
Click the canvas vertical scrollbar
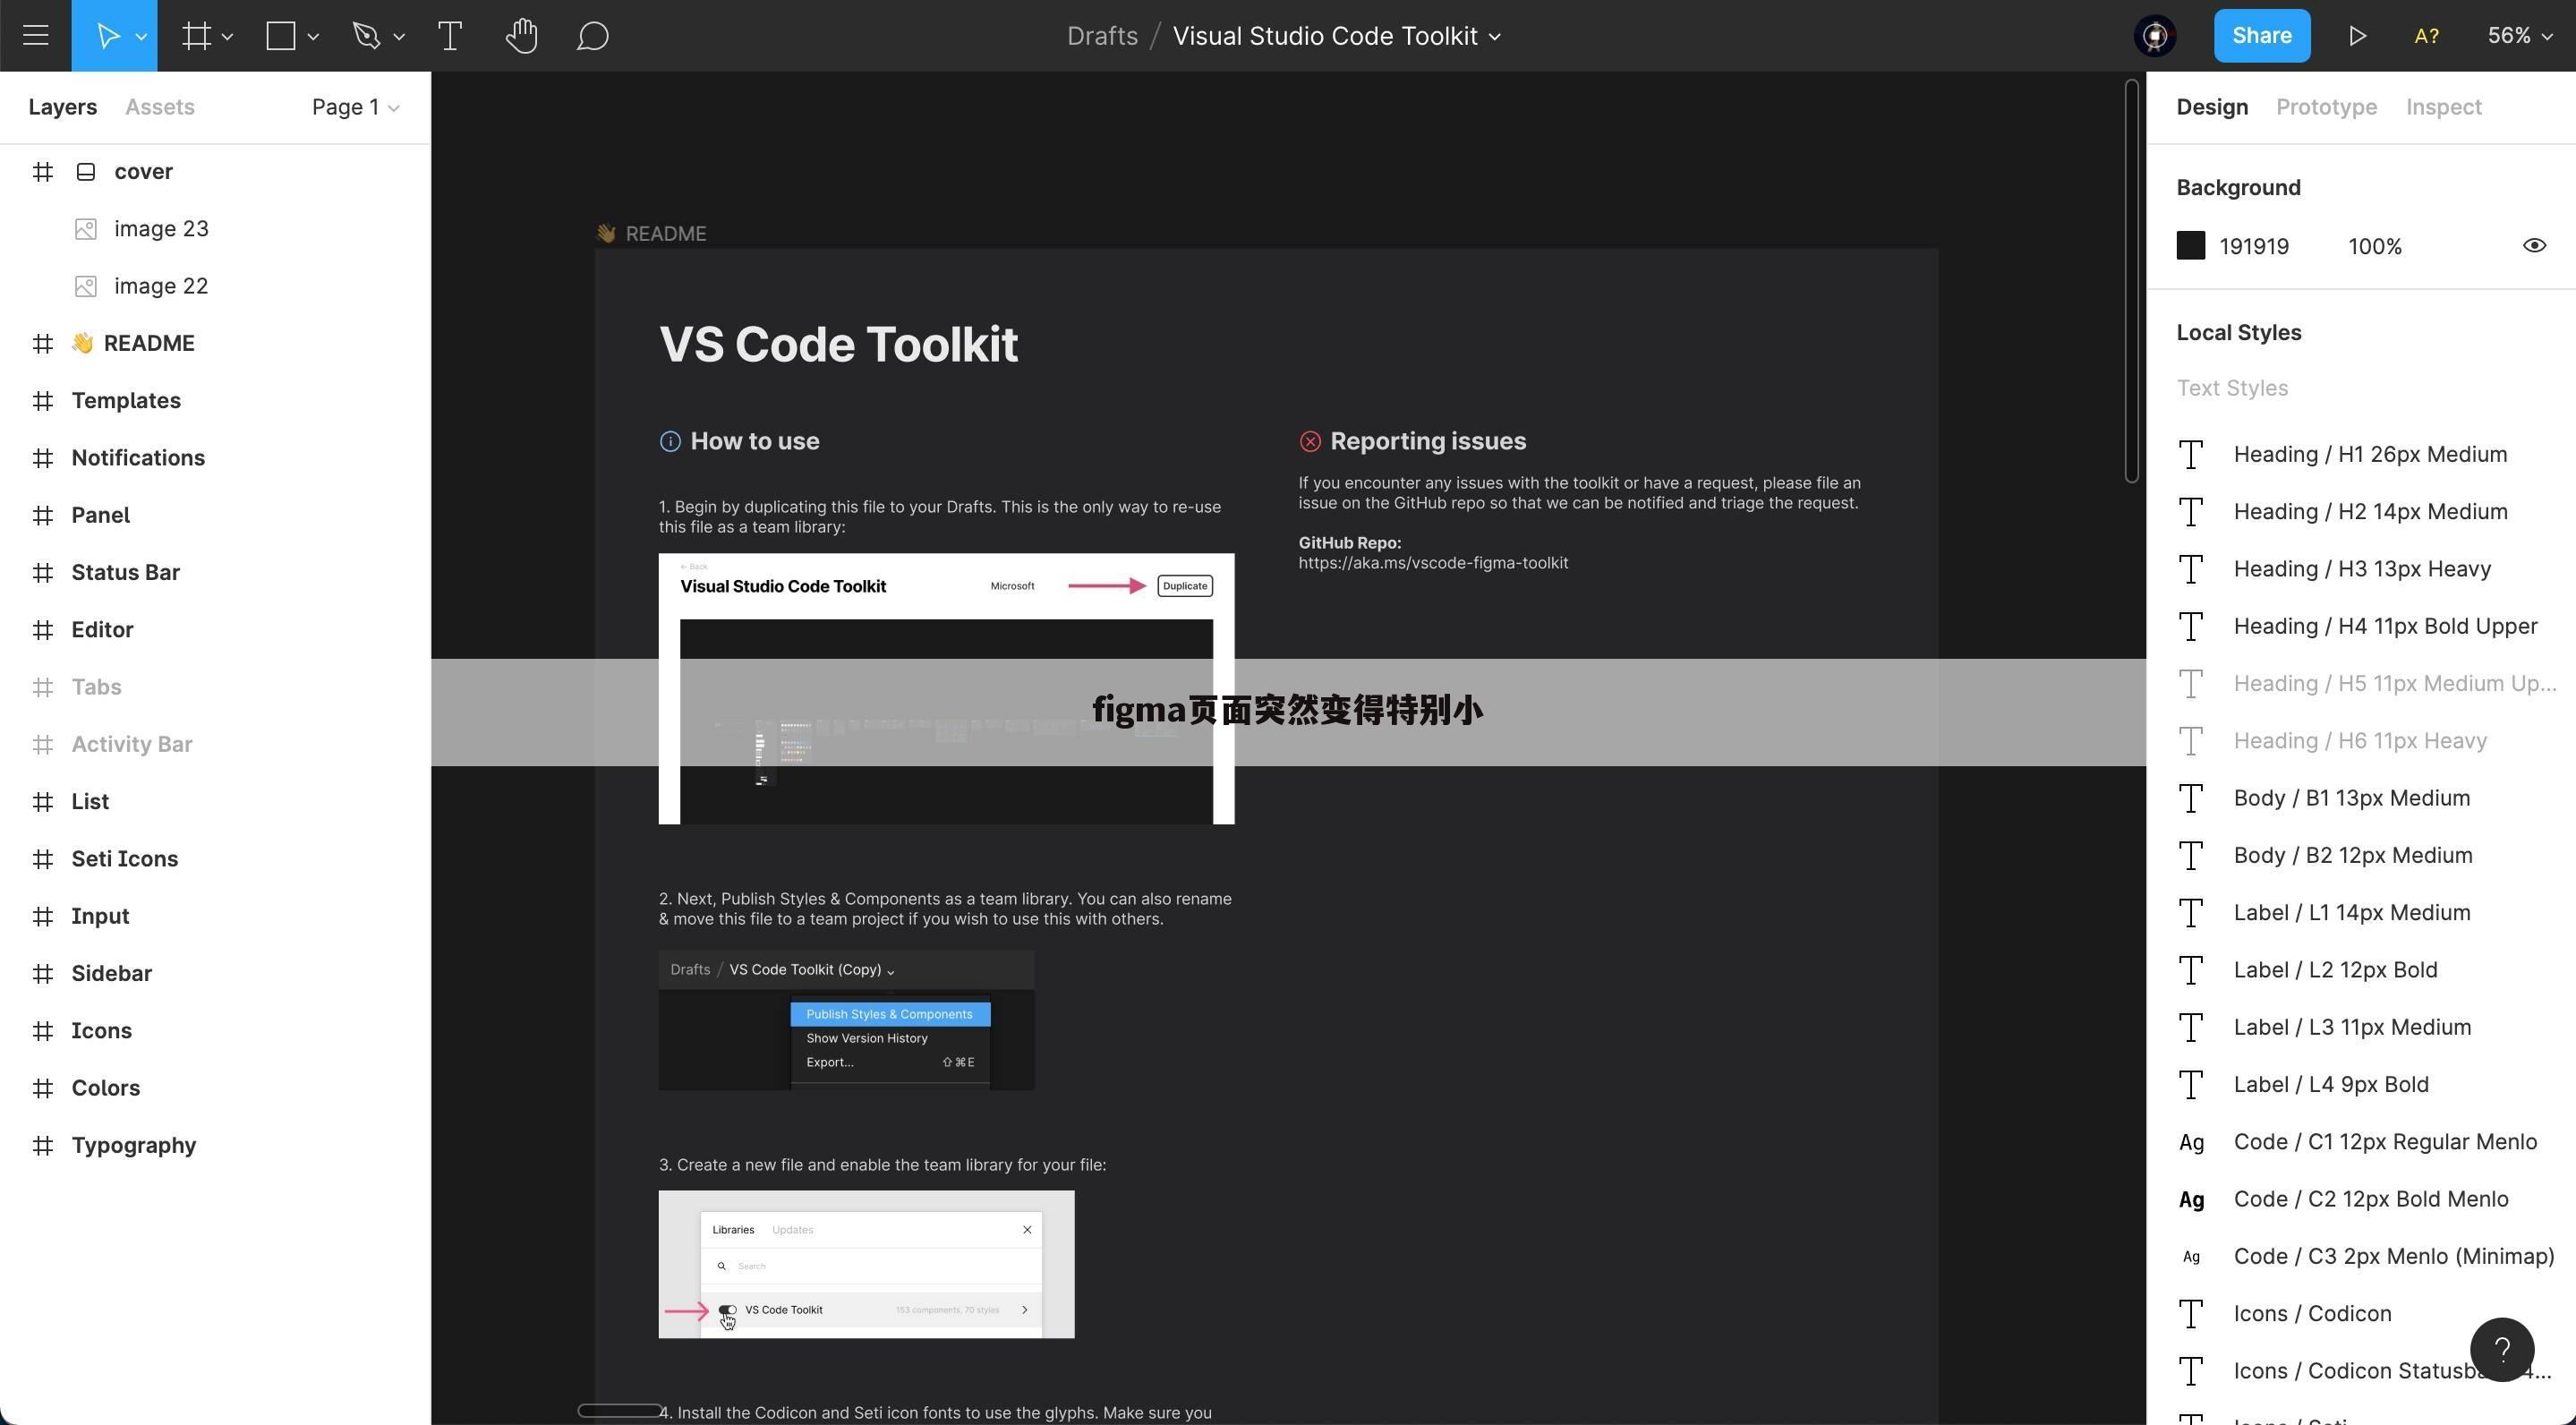tap(2131, 281)
